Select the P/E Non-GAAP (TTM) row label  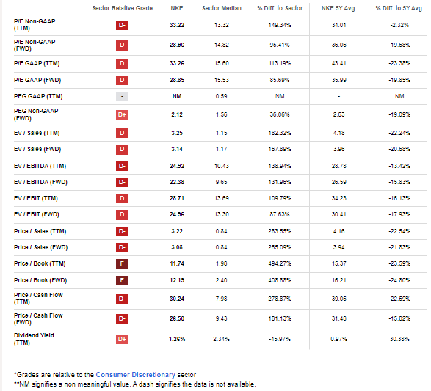tap(35, 25)
